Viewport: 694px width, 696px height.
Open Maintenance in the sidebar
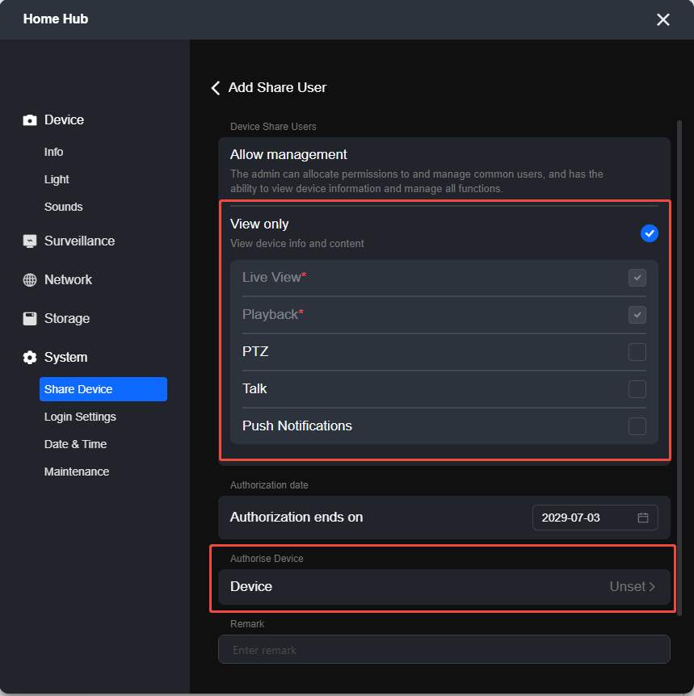pyautogui.click(x=77, y=472)
